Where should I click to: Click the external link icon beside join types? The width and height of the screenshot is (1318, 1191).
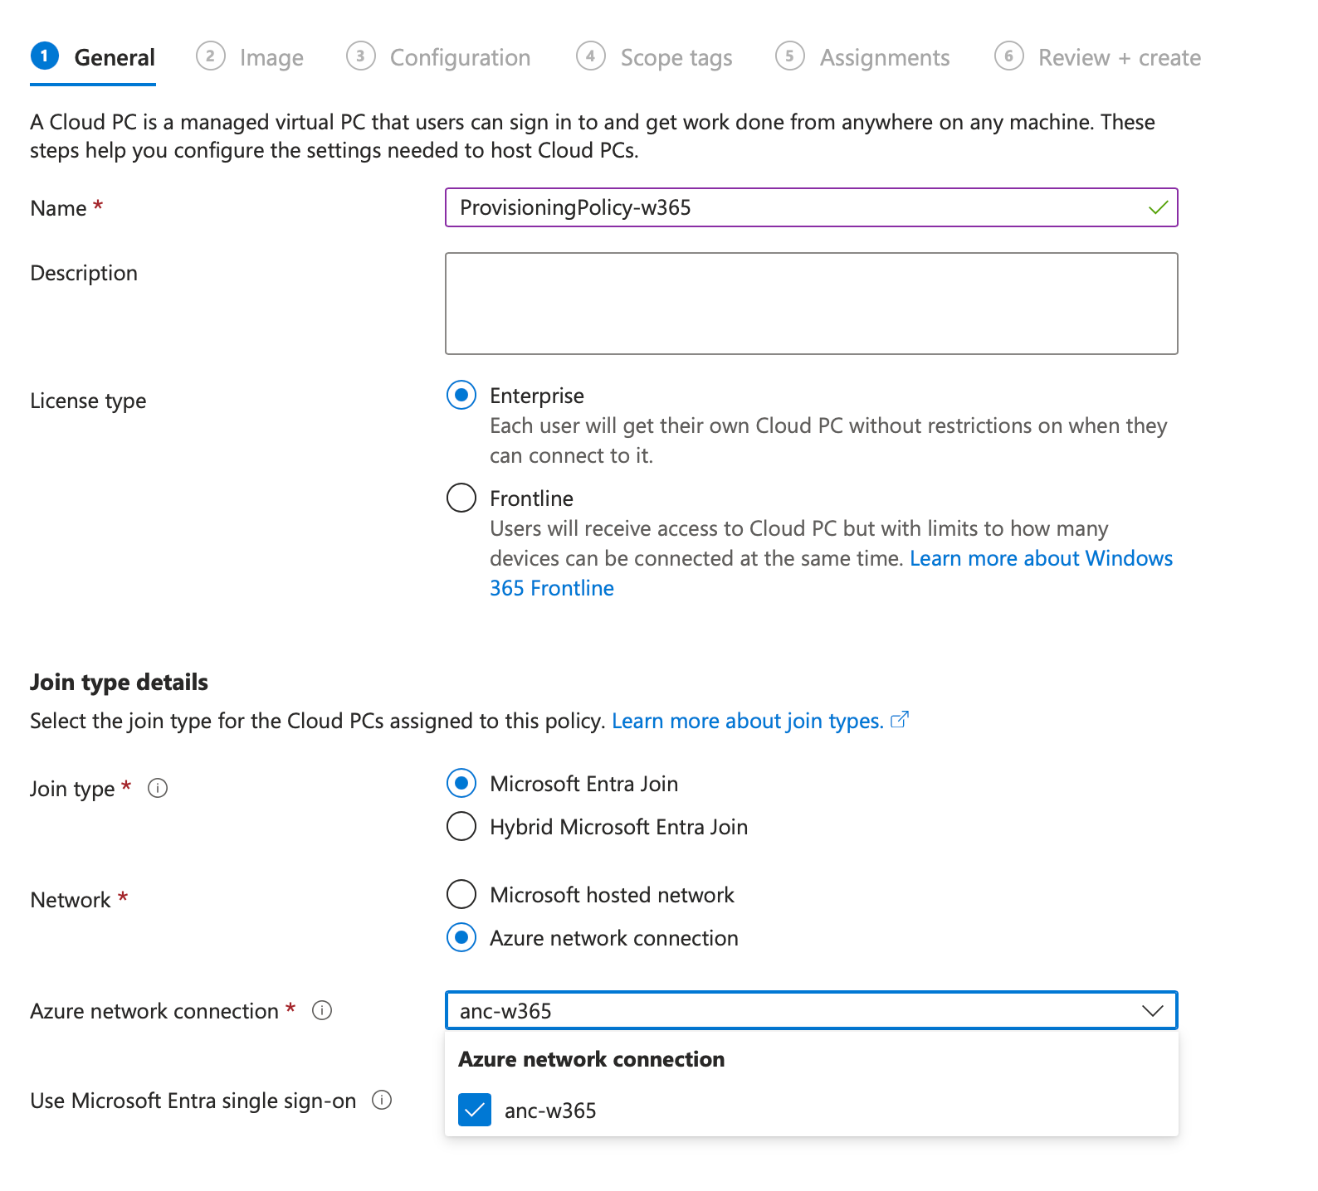point(900,720)
